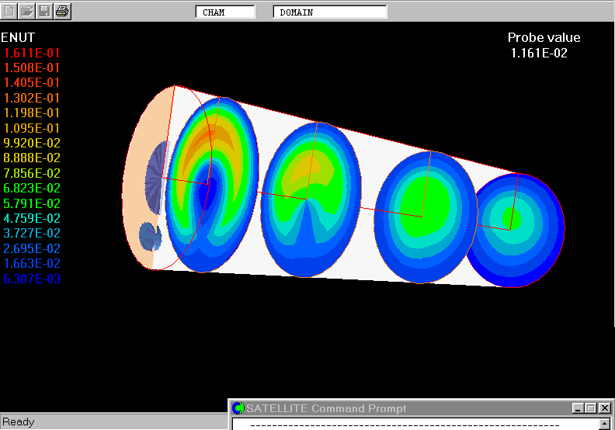Click the Ready status bar text
Screen dimensions: 615x430
point(18,422)
